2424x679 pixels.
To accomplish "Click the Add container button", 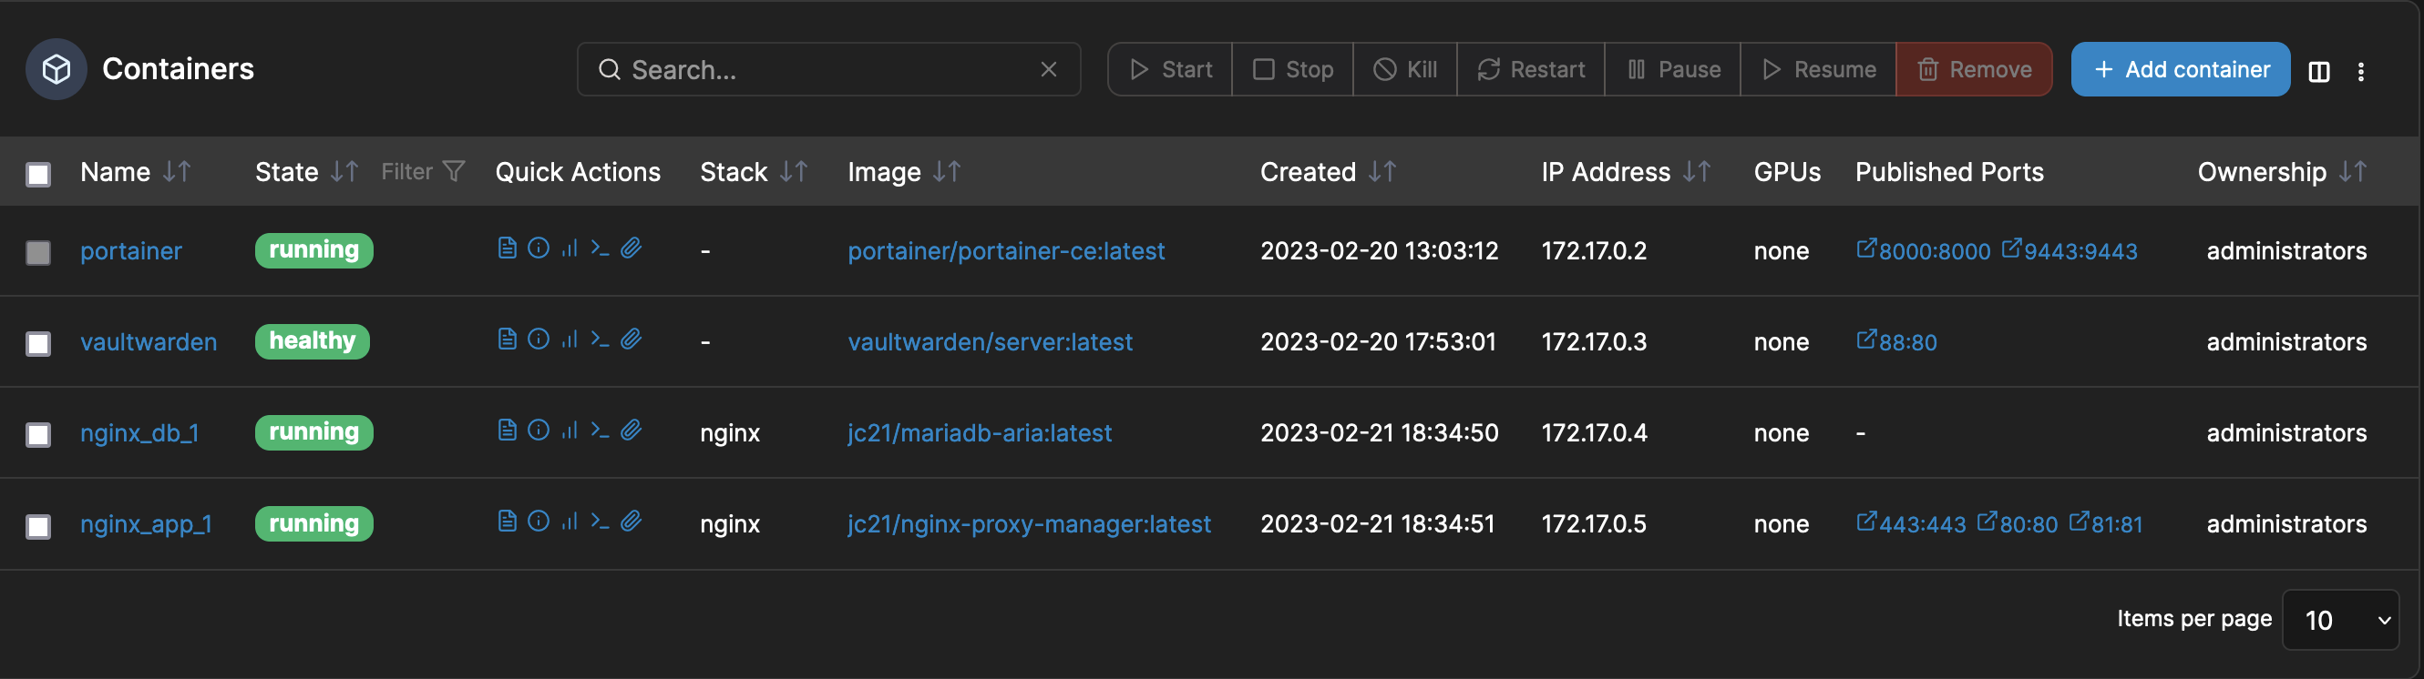I will point(2180,69).
